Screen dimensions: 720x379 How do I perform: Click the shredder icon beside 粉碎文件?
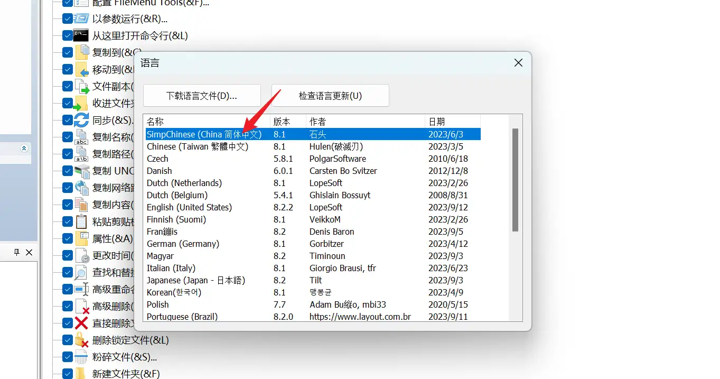(81, 357)
